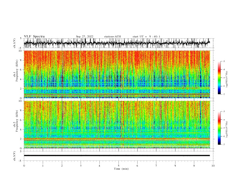This screenshot has width=240, height=186.
Task: Click the 'ch.1(V)' waveform axis label
Action: pos(15,43)
